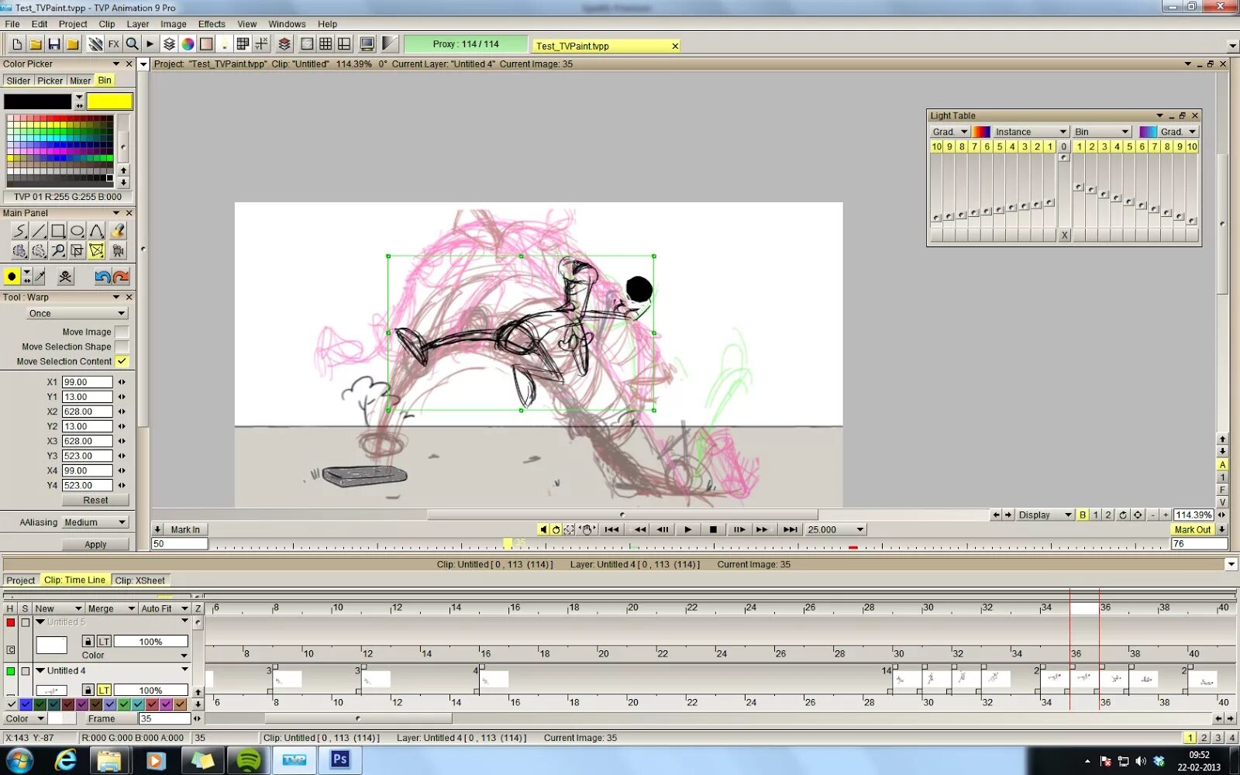Open the Layer menu

[x=138, y=24]
